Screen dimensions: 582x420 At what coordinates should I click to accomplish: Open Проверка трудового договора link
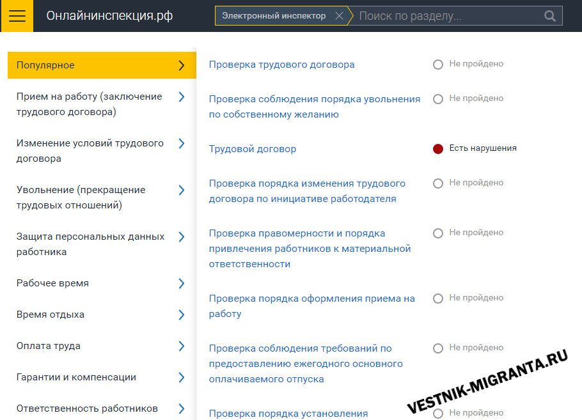point(281,65)
